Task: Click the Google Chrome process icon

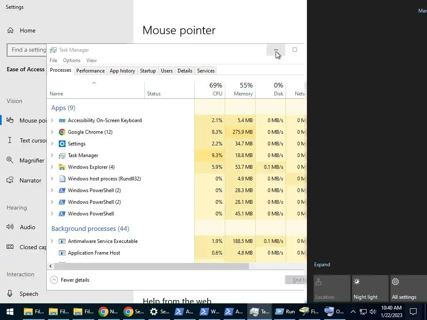Action: click(62, 132)
